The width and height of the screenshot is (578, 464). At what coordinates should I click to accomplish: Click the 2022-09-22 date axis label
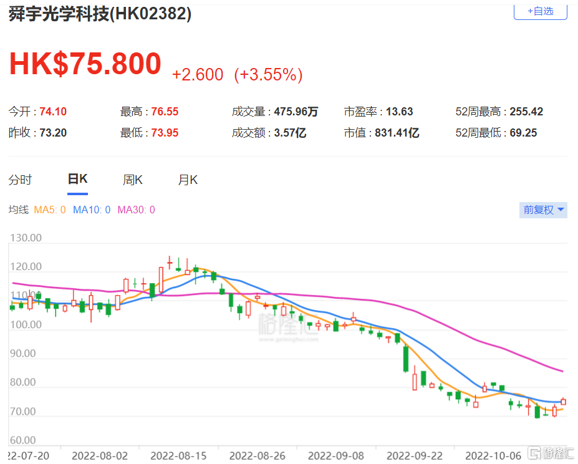click(415, 456)
